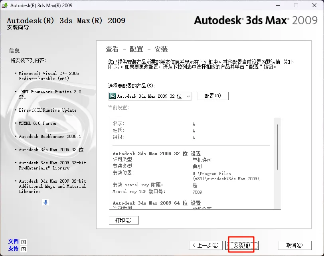Image resolution: width=324 pixels, height=256 pixels.
Task: Select the Microsoft Visual C++ 2005 Redistributable entry
Action: [x=49, y=76]
